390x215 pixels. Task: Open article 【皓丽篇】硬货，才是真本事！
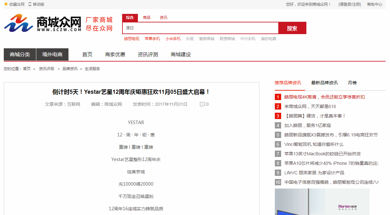(x=315, y=116)
